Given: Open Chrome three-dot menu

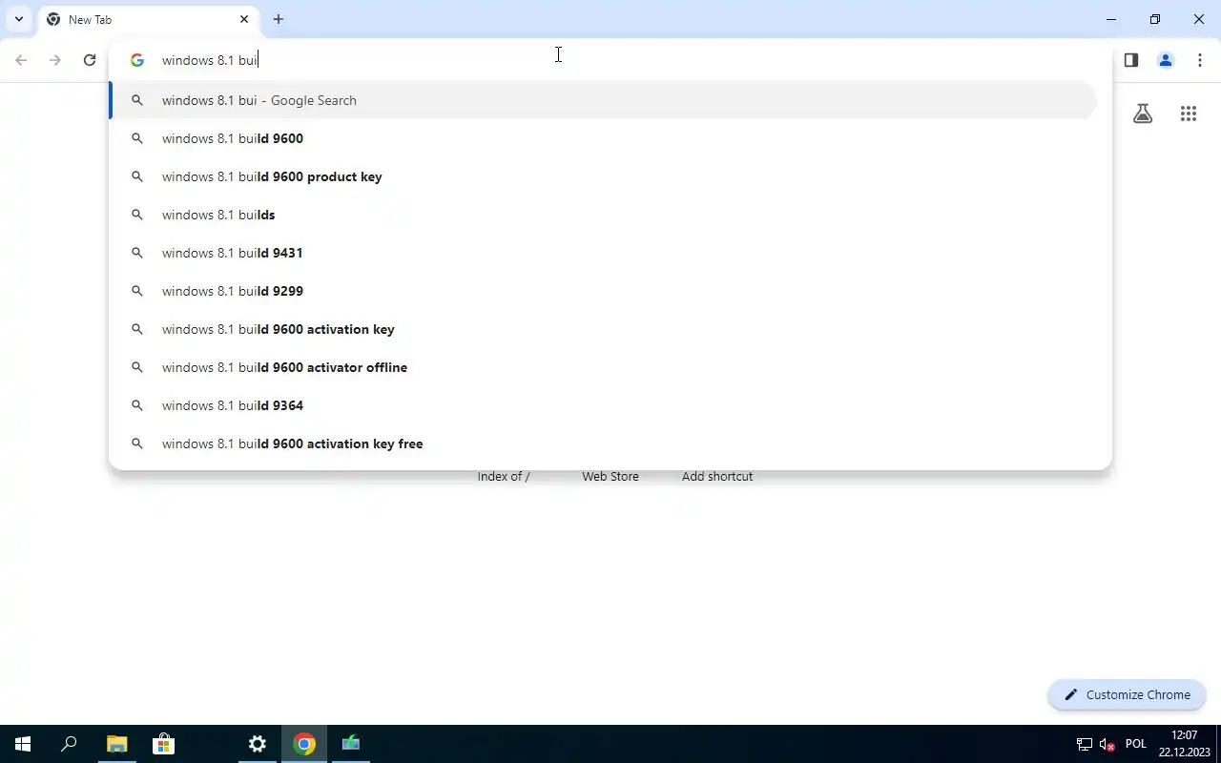Looking at the screenshot, I should (1200, 60).
